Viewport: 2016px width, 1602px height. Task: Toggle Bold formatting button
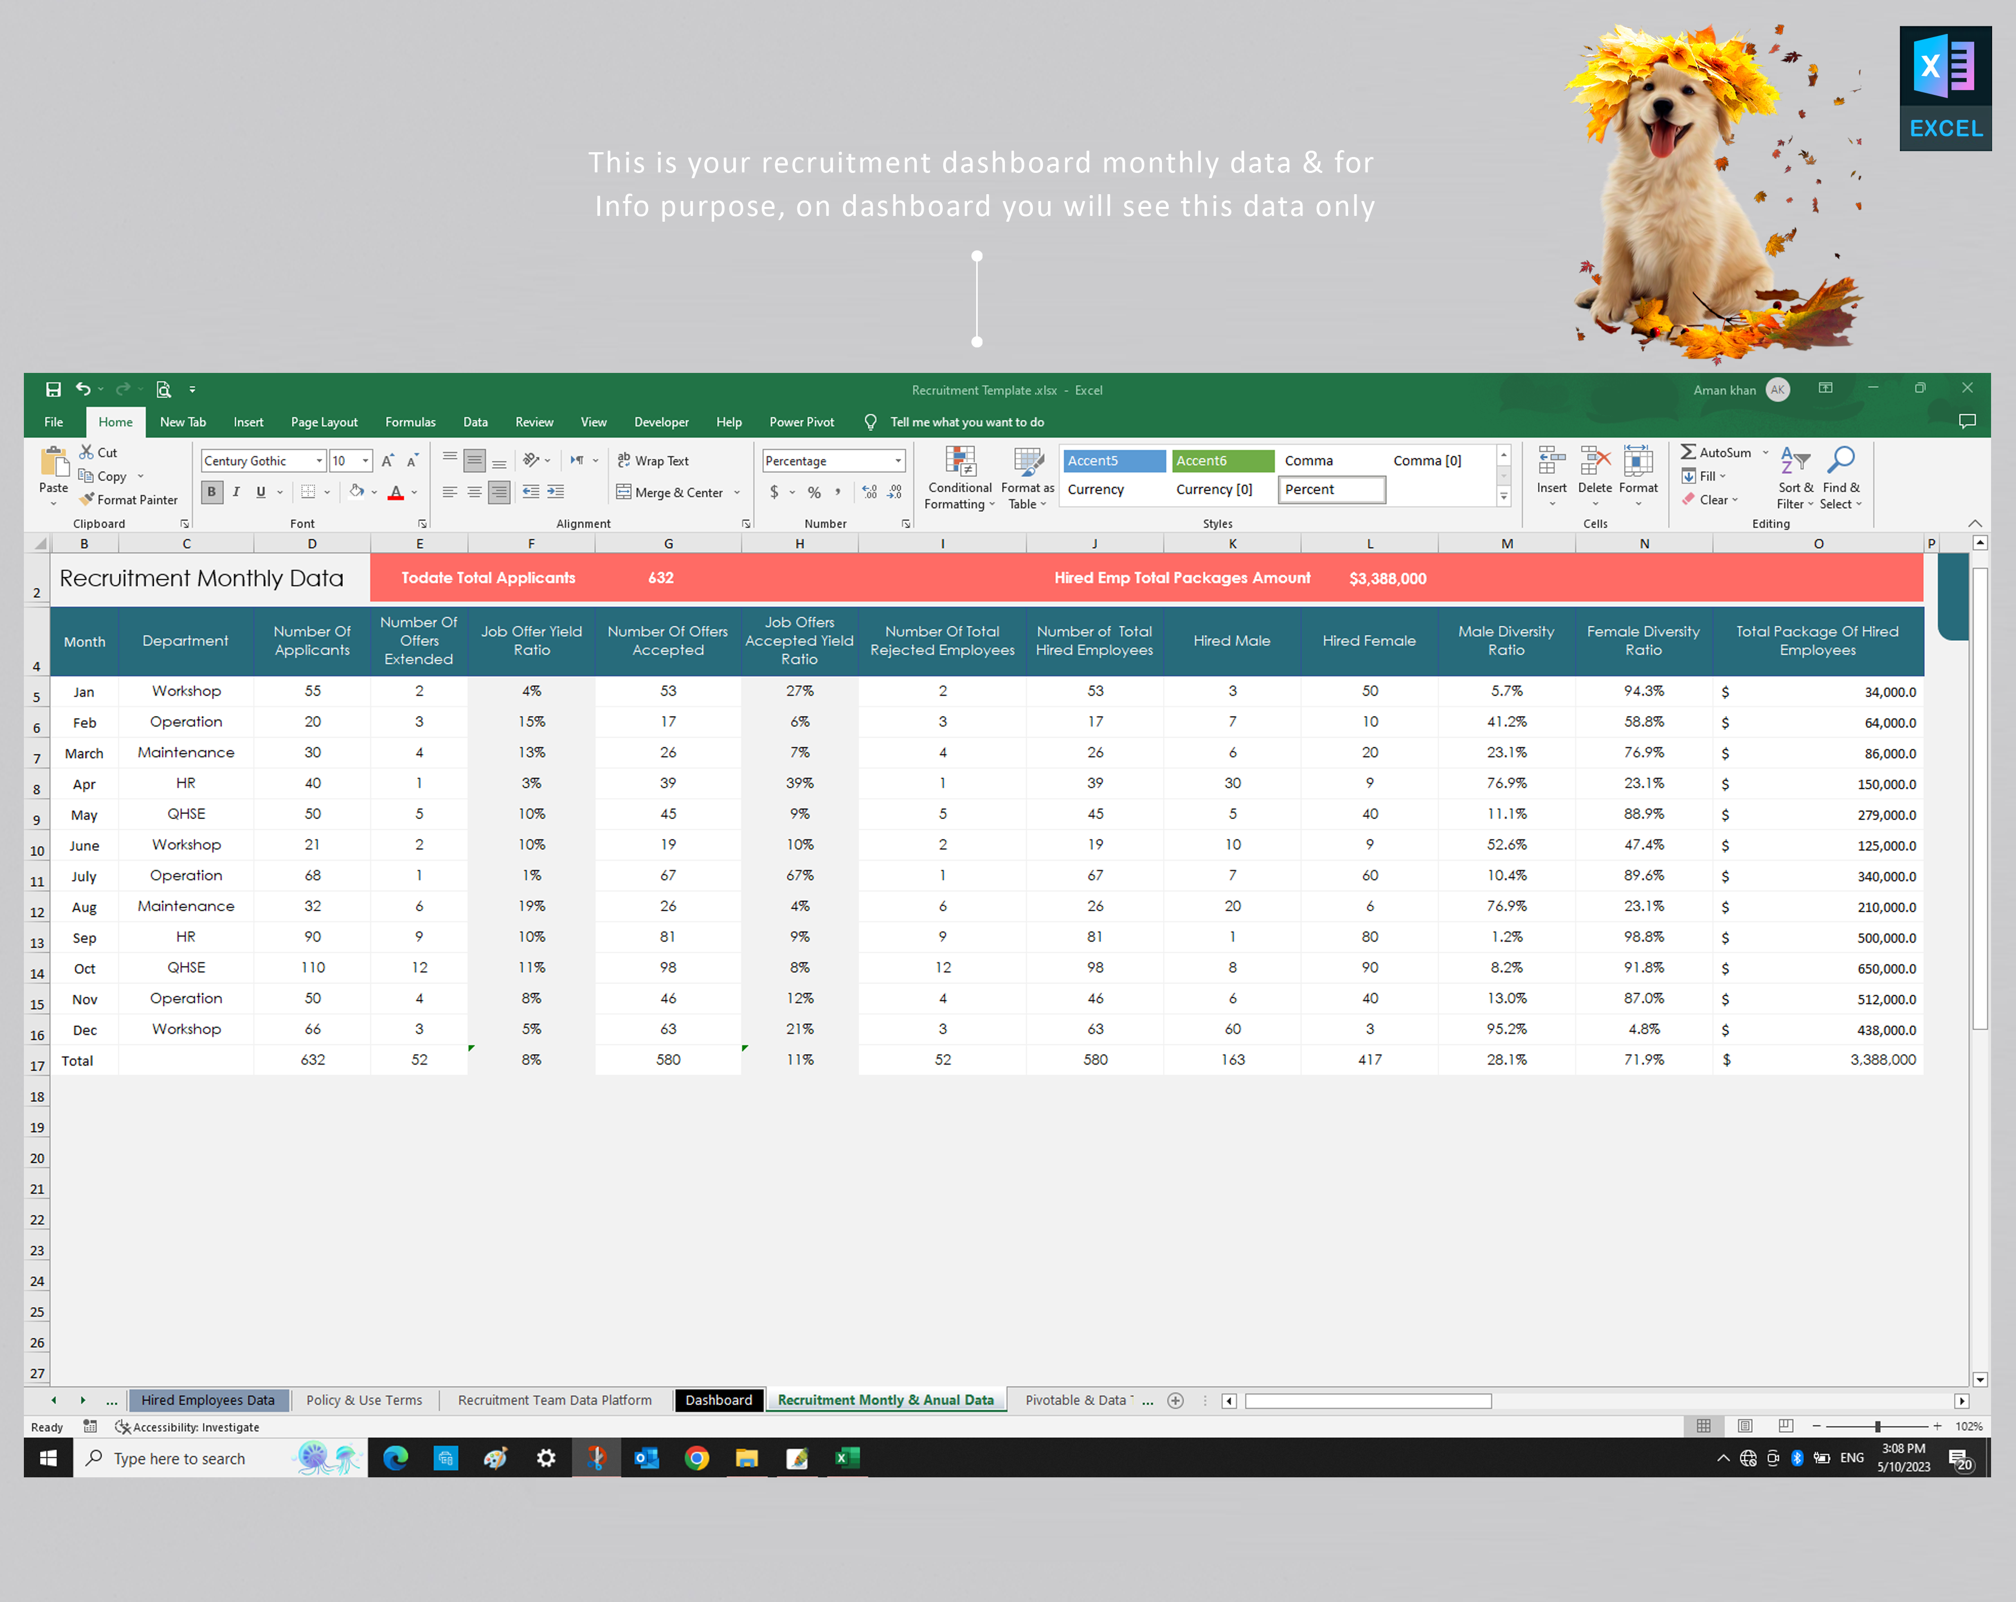[x=211, y=492]
